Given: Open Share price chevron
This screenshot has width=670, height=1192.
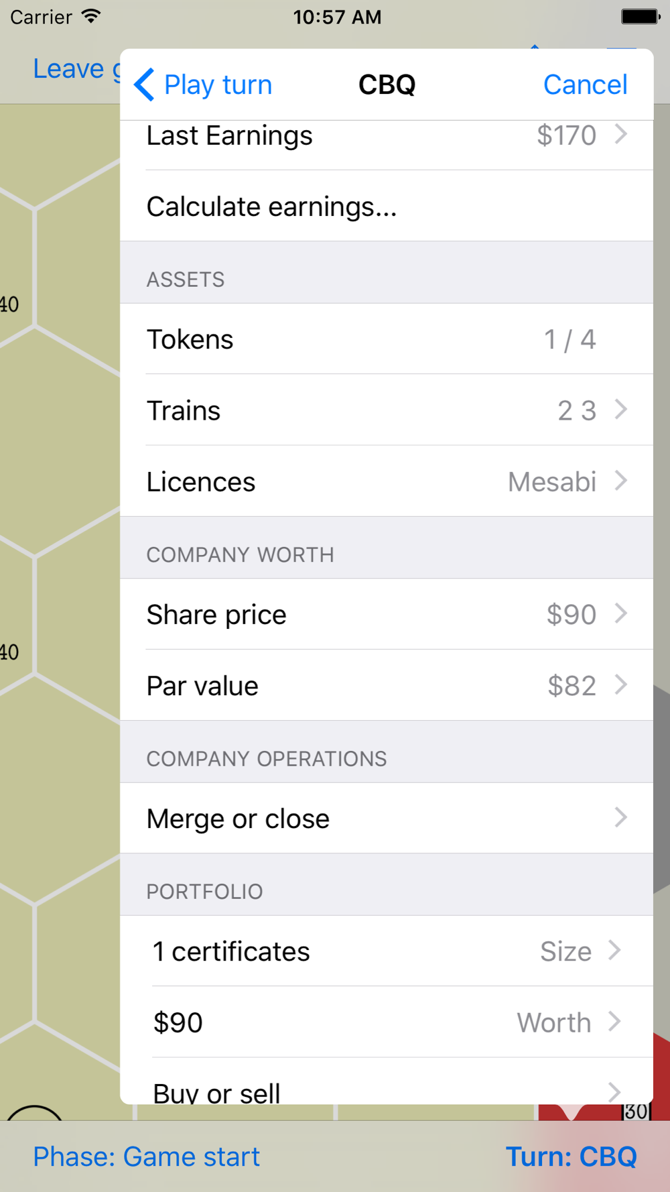Looking at the screenshot, I should 620,613.
